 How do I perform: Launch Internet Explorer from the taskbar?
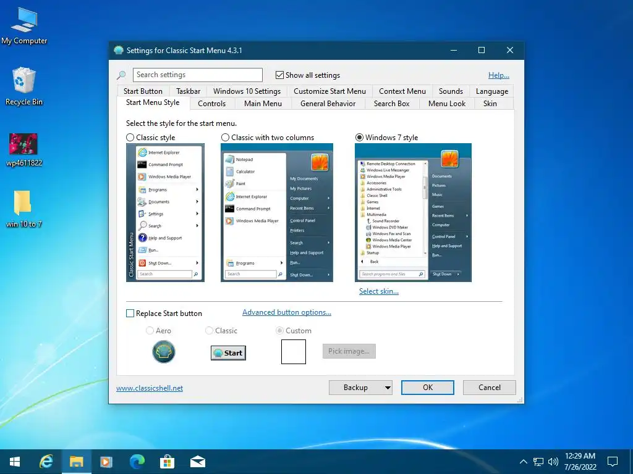coord(46,462)
